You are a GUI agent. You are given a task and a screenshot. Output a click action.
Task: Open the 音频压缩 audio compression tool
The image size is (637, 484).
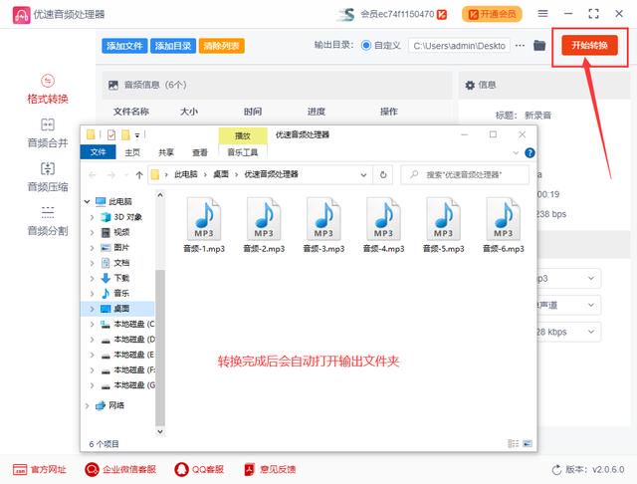48,177
